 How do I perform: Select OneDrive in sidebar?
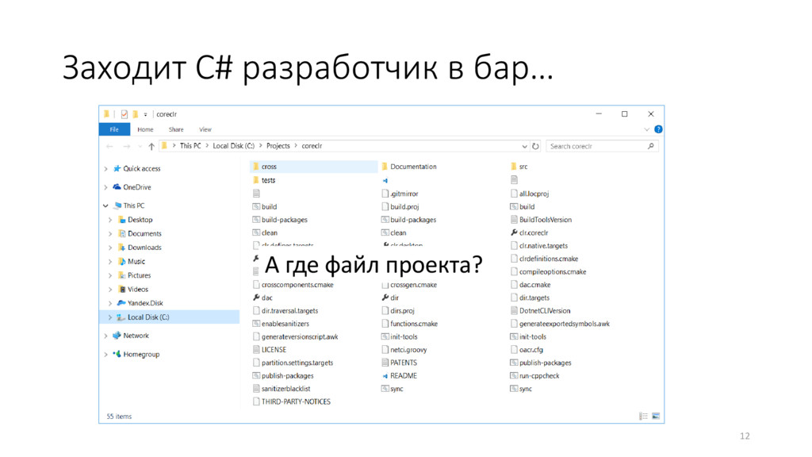[136, 187]
